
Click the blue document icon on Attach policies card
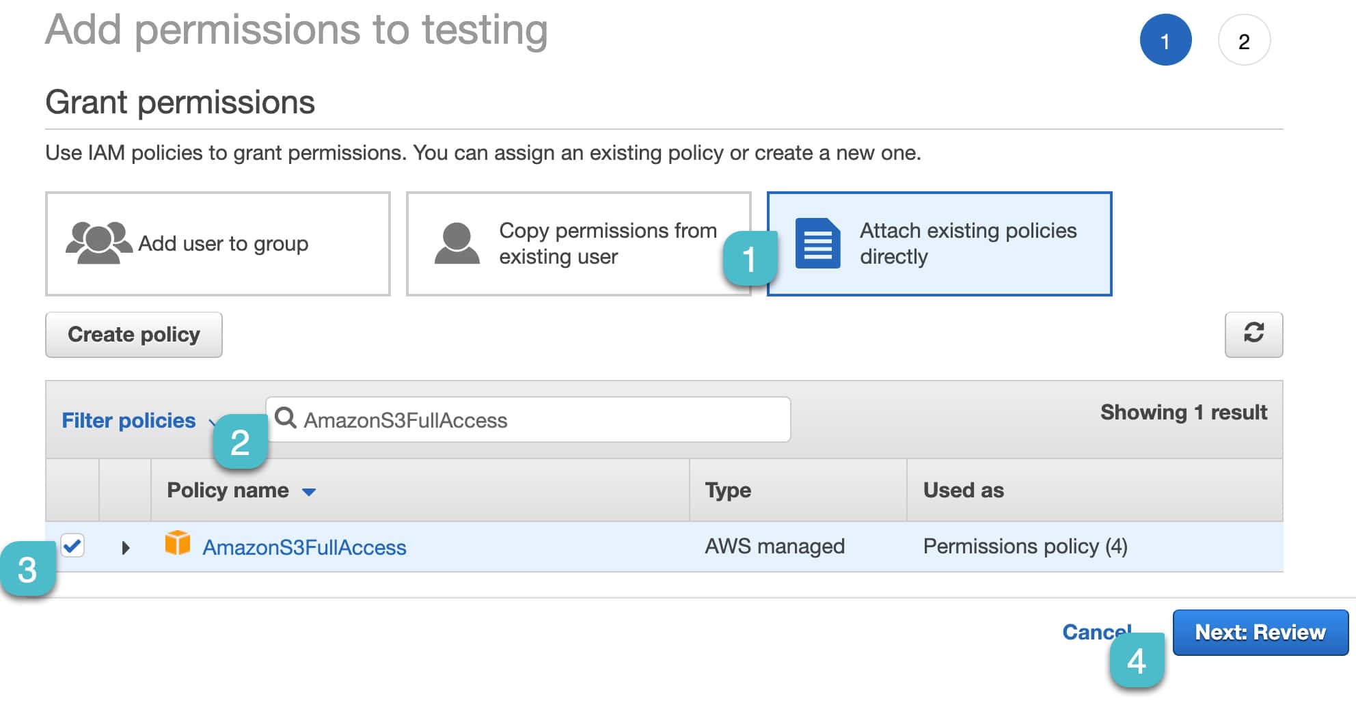tap(817, 243)
